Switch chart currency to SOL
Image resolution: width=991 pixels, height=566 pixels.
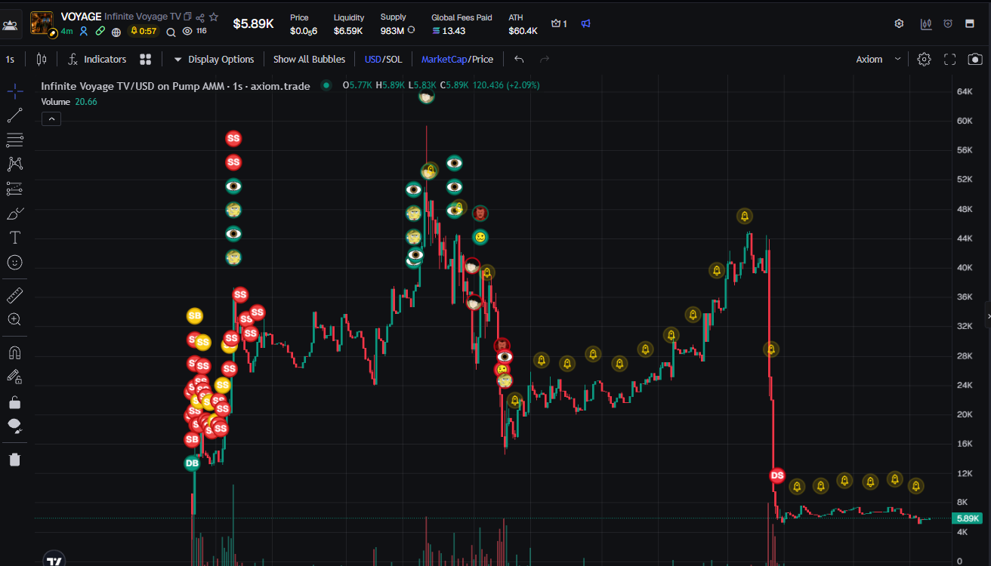tap(394, 59)
